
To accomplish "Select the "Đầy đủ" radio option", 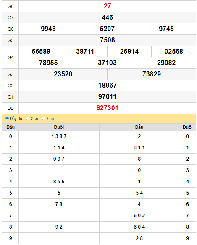I will [7, 118].
